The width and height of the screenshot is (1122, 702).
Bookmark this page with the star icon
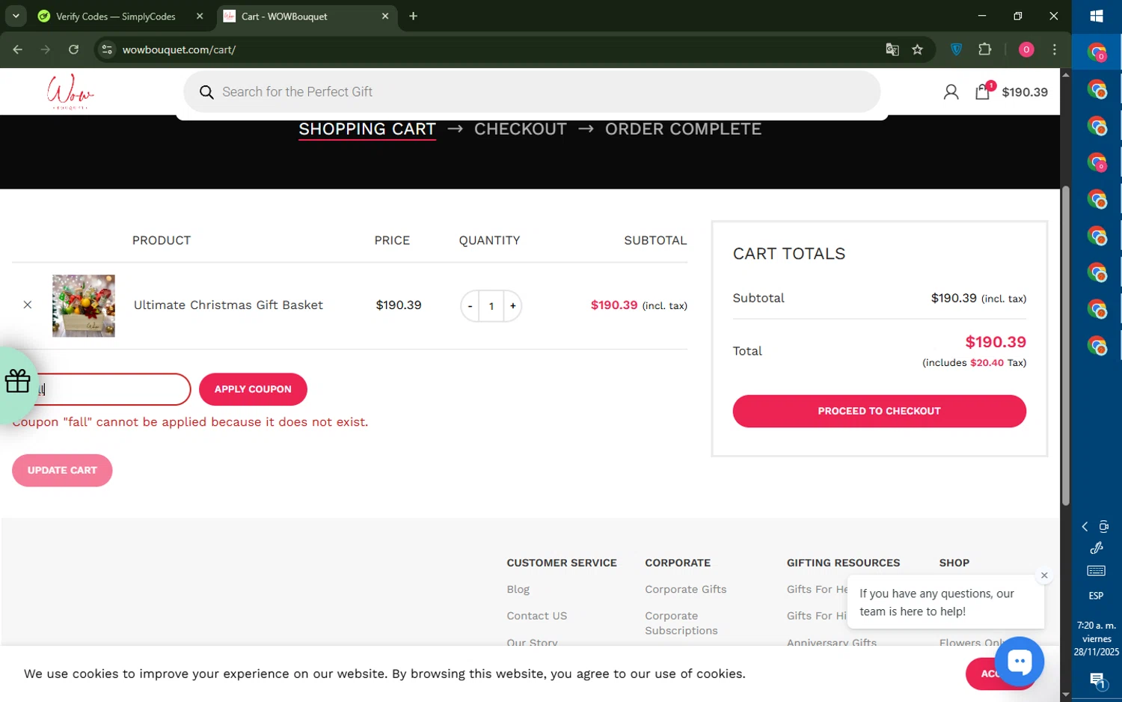(x=918, y=49)
